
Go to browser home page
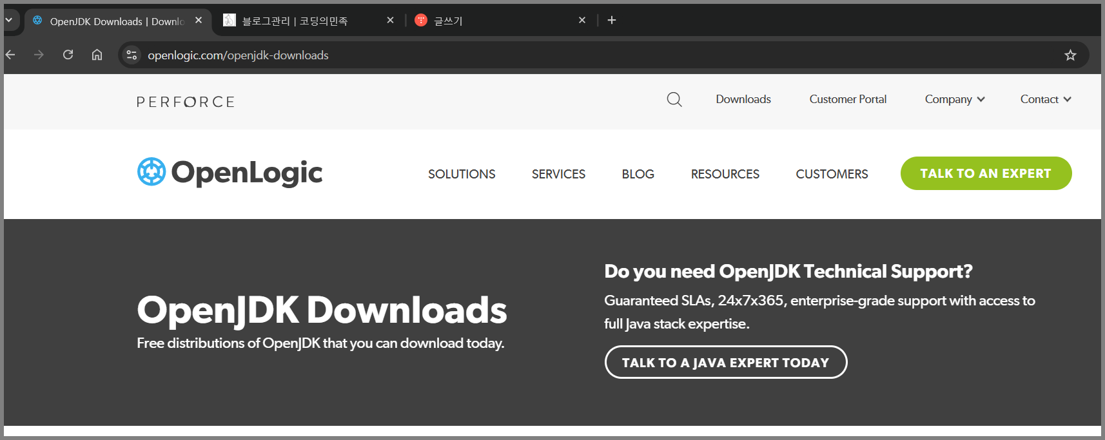click(x=97, y=55)
